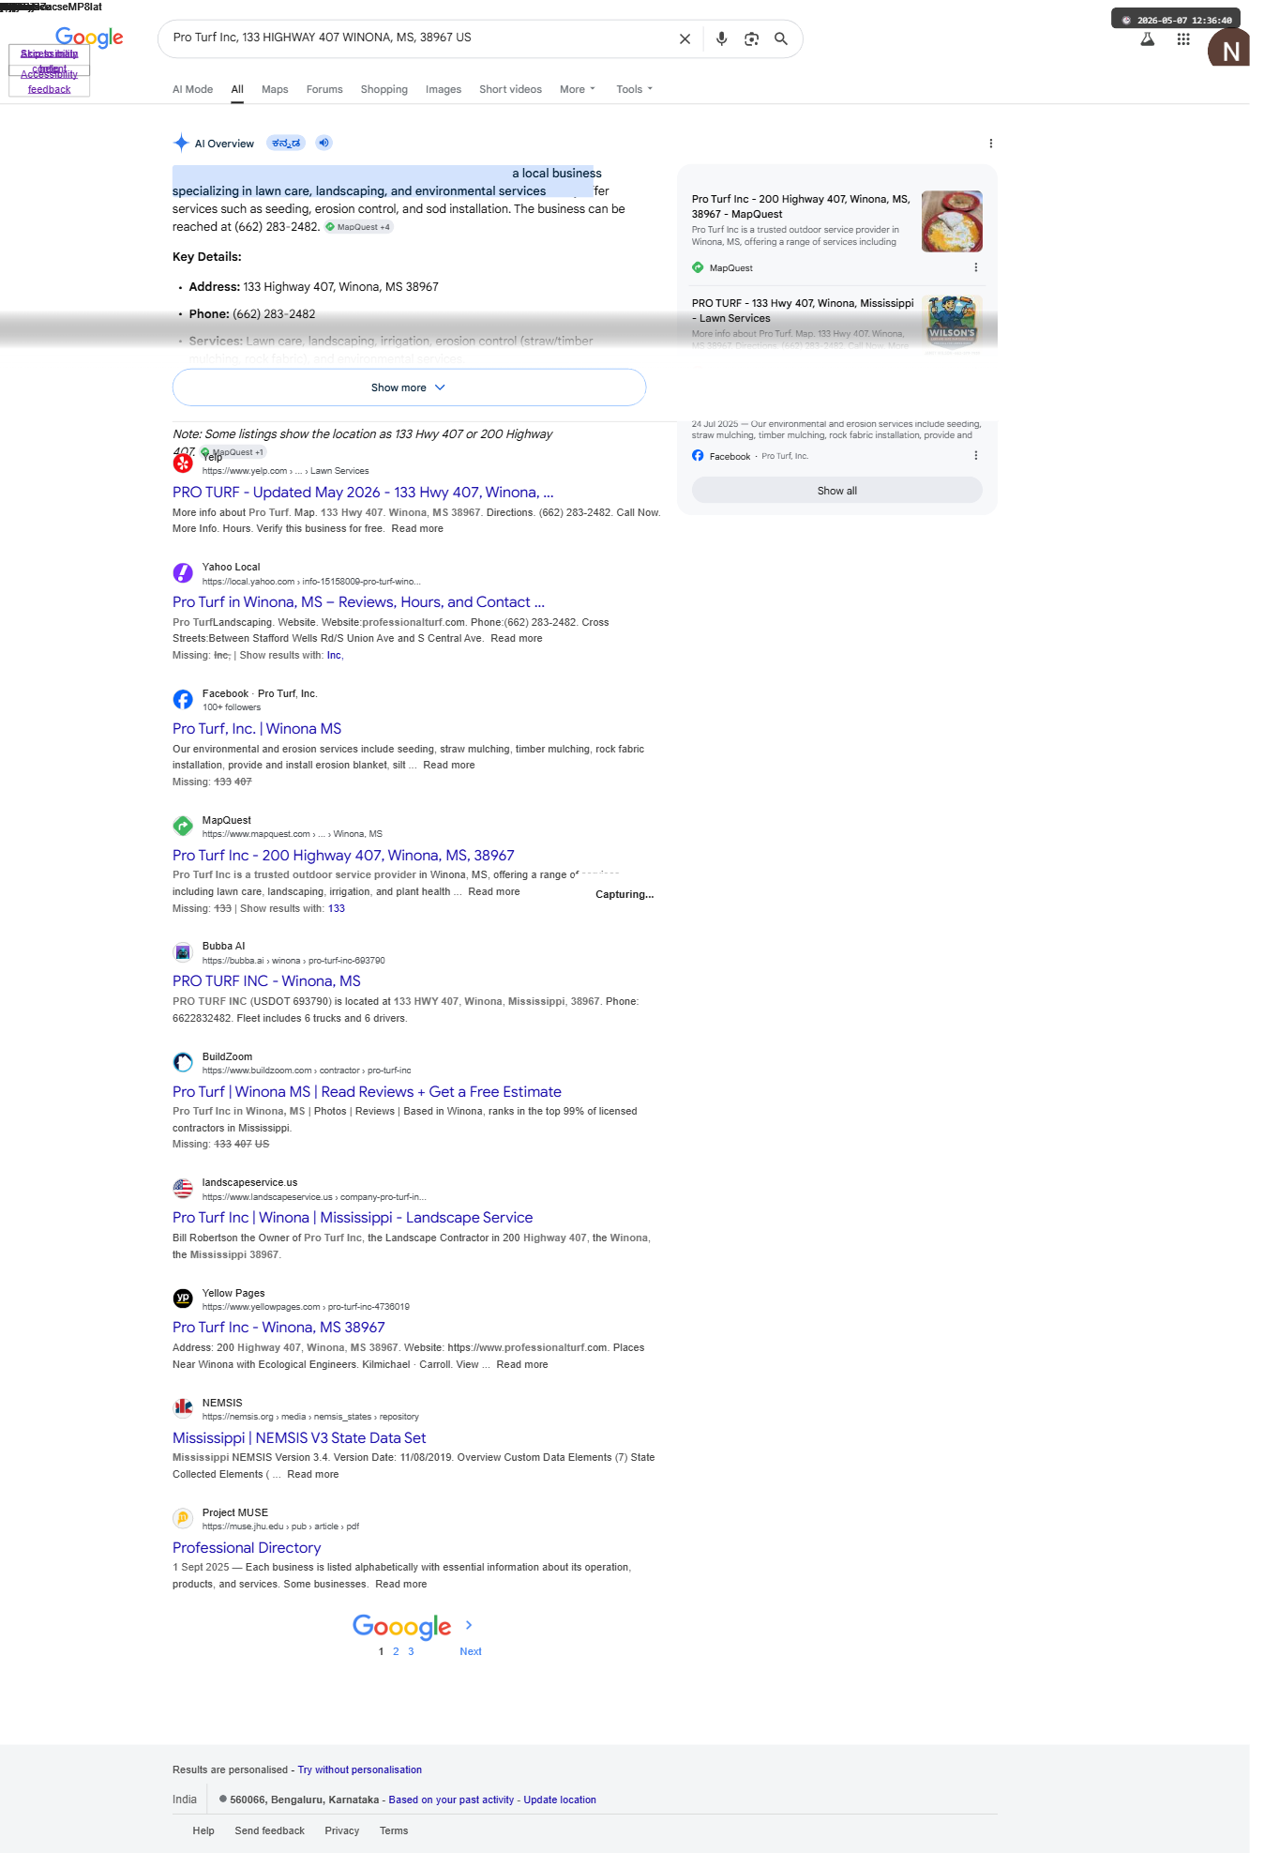This screenshot has height=1853, width=1264.
Task: Go to next page via arrow
Action: pyautogui.click(x=469, y=1625)
